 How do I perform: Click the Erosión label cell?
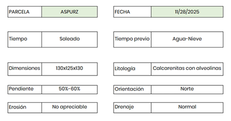tap(25, 107)
